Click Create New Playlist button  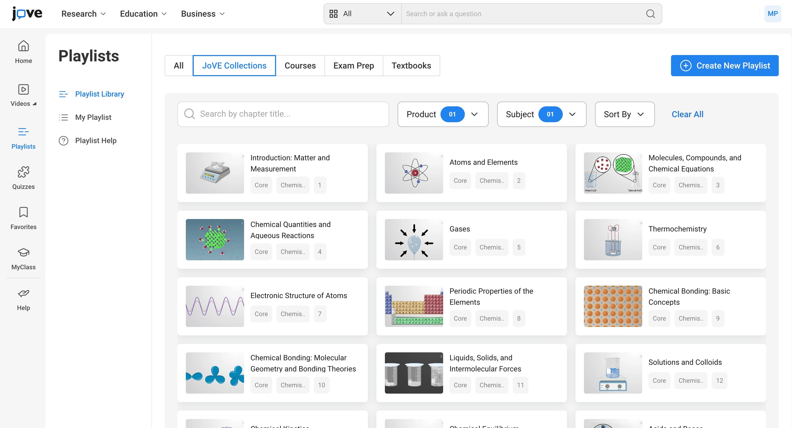click(x=724, y=66)
